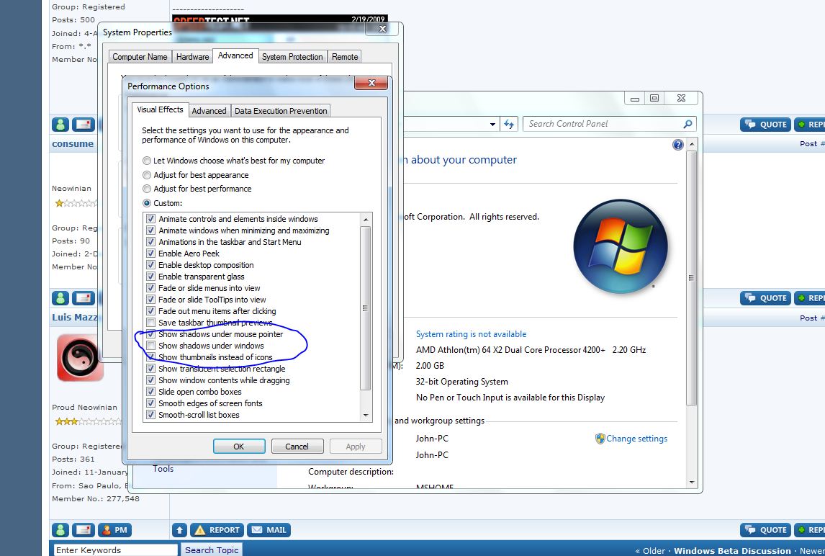
Task: Switch to Advanced tab in Performance Options
Action: click(209, 111)
